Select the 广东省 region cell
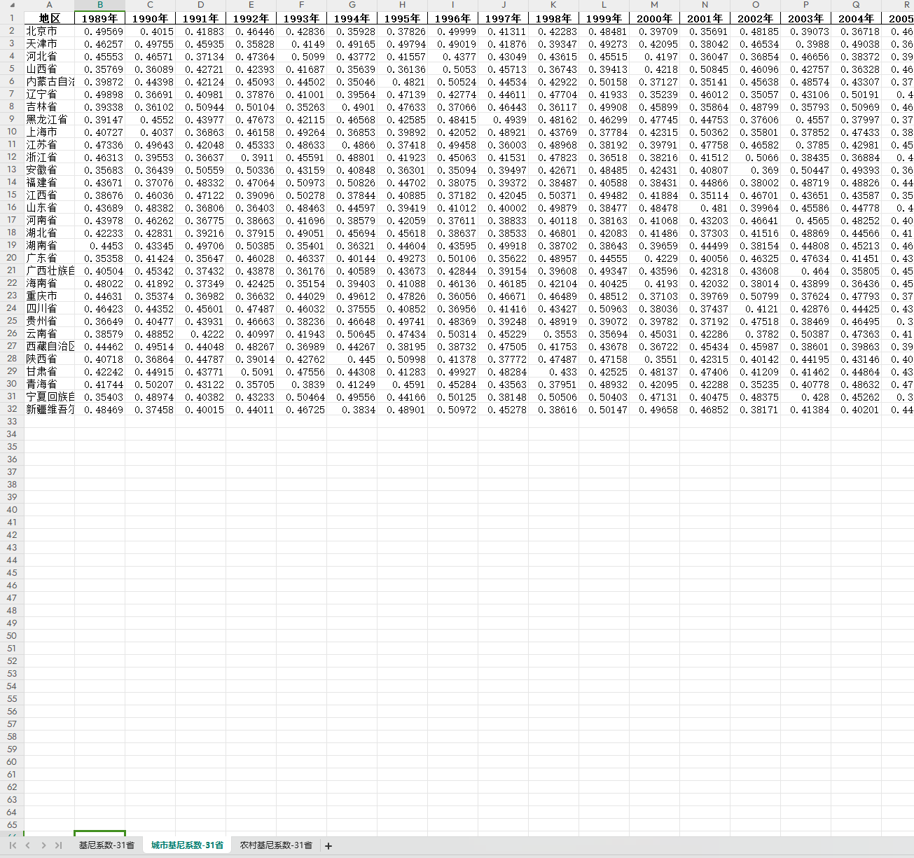The width and height of the screenshot is (914, 858). (49, 258)
